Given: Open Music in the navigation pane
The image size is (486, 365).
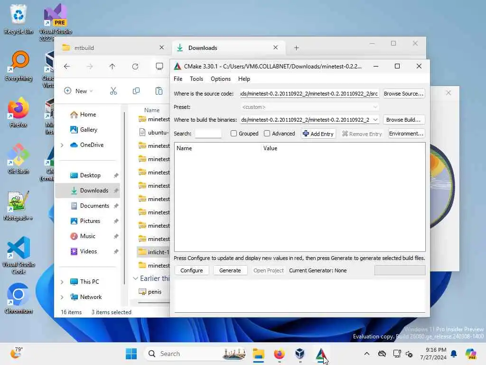Looking at the screenshot, I should 88,236.
